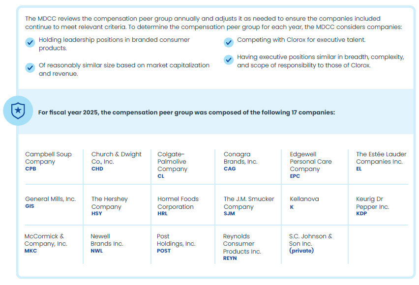Select the REYN ticker symbol
This screenshot has height=285, width=419.
click(230, 258)
